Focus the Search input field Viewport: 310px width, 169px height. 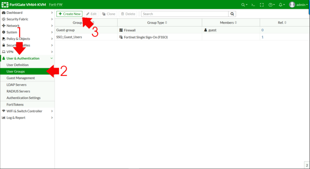[184, 14]
